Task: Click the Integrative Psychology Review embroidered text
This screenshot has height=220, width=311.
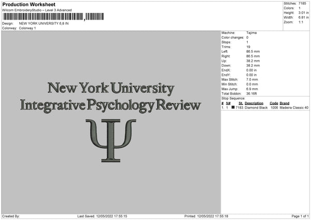Action: click(x=110, y=105)
